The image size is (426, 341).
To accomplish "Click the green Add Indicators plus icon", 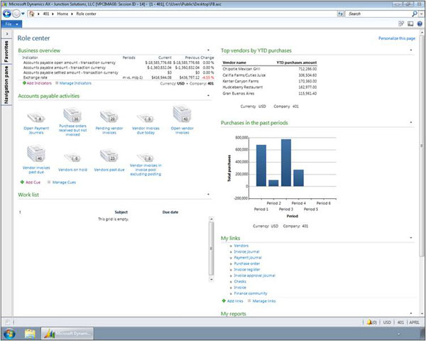I will pyautogui.click(x=24, y=83).
